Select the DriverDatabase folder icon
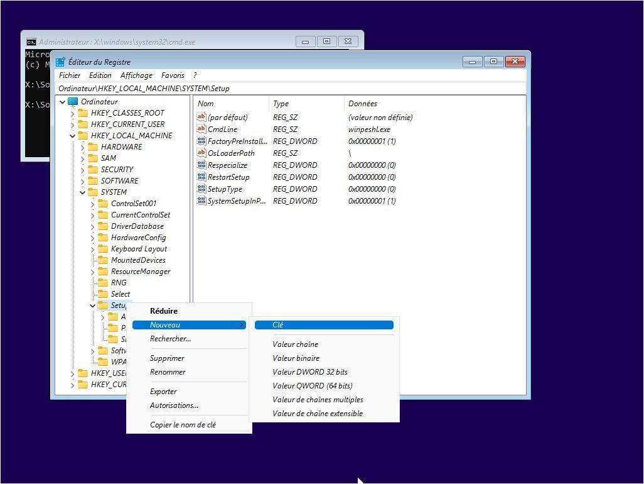The image size is (644, 484). tap(103, 226)
